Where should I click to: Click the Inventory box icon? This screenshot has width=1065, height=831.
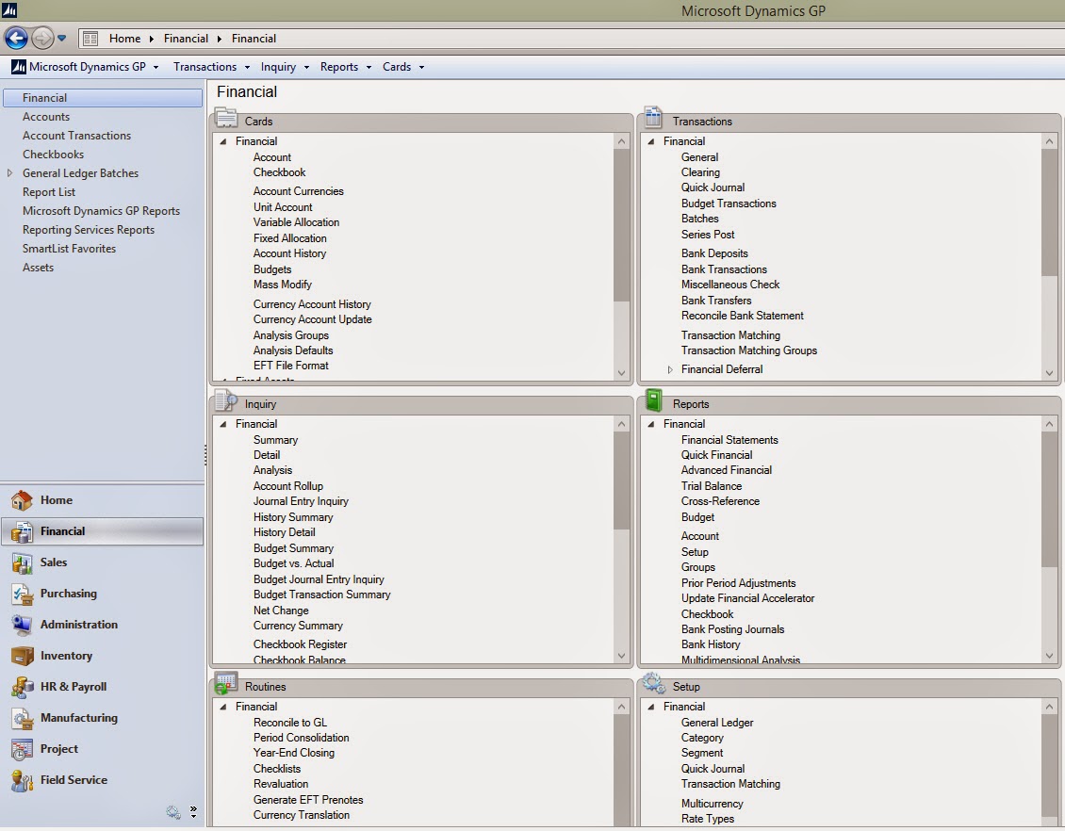(x=22, y=656)
